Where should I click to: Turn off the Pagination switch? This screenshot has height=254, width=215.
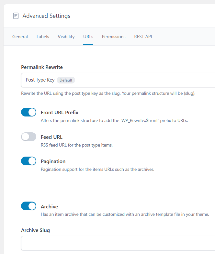[x=28, y=161]
